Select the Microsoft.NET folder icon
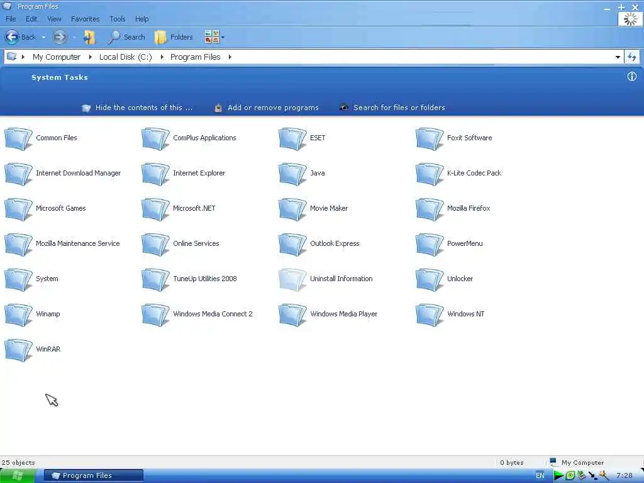 tap(156, 209)
